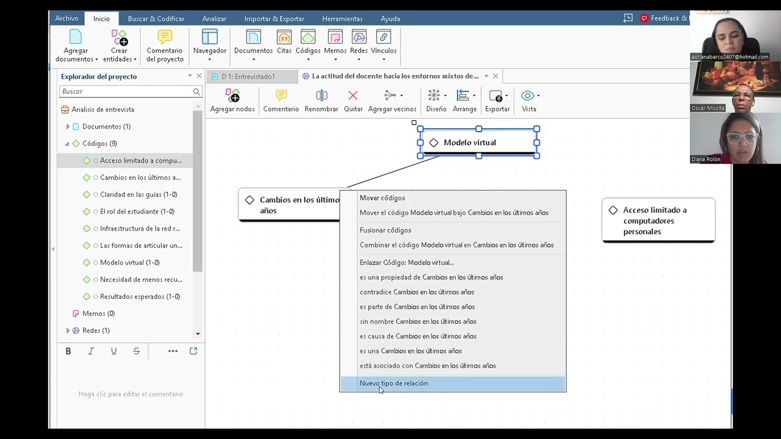Click Arrange tool

point(464,101)
